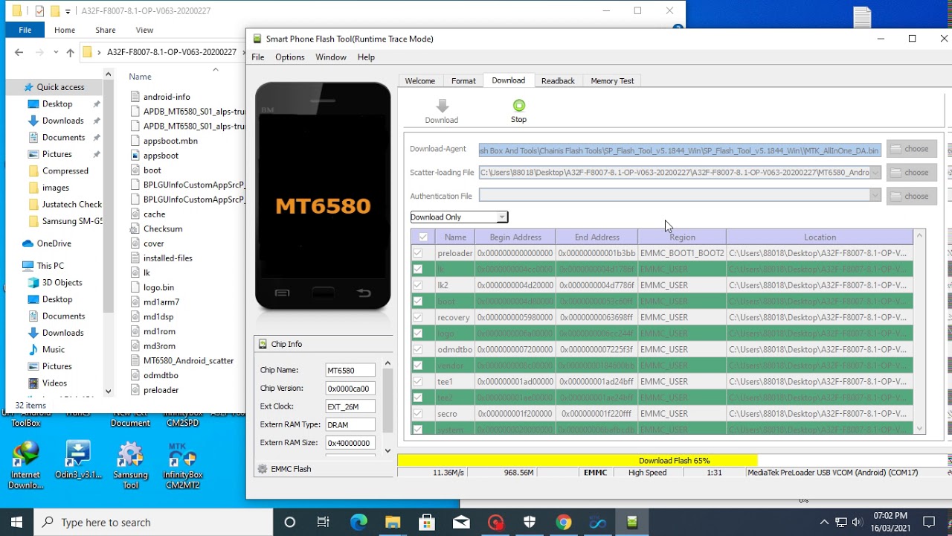Switch to the Format tab
The image size is (952, 536).
tap(463, 81)
